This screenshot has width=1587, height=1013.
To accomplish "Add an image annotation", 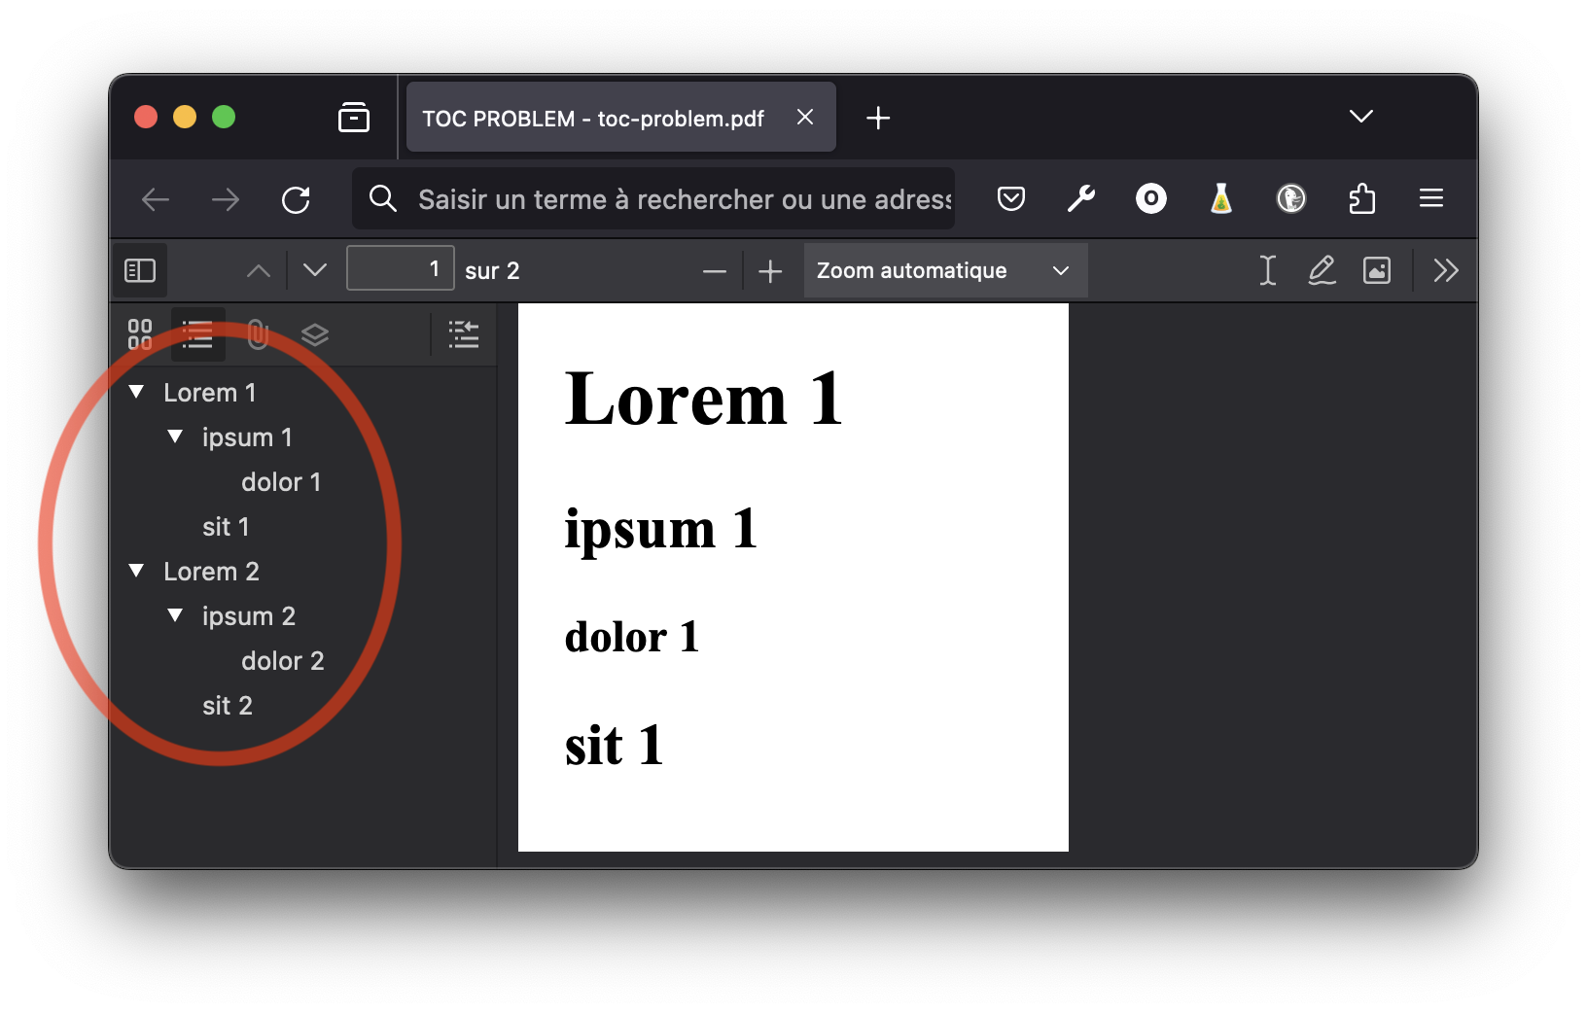I will [1377, 270].
